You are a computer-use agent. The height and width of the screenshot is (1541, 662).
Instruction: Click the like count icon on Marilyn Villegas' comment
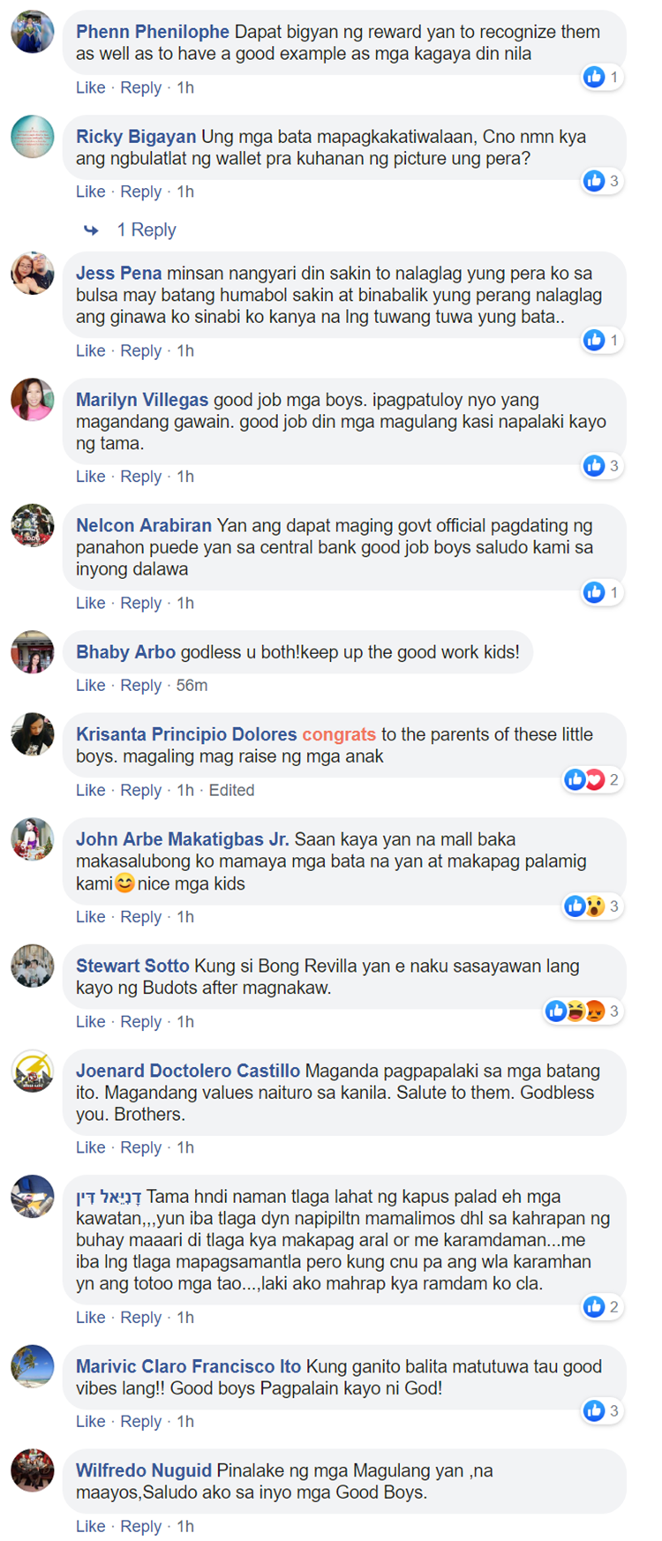pos(594,465)
